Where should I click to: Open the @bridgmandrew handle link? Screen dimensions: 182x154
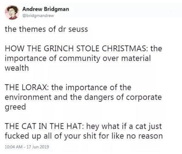coord(38,16)
